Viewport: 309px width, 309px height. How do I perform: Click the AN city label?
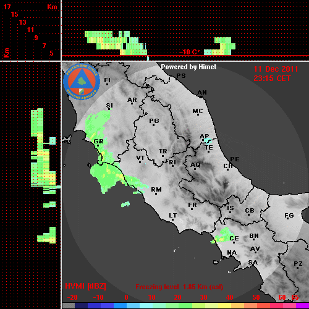[x=202, y=93]
